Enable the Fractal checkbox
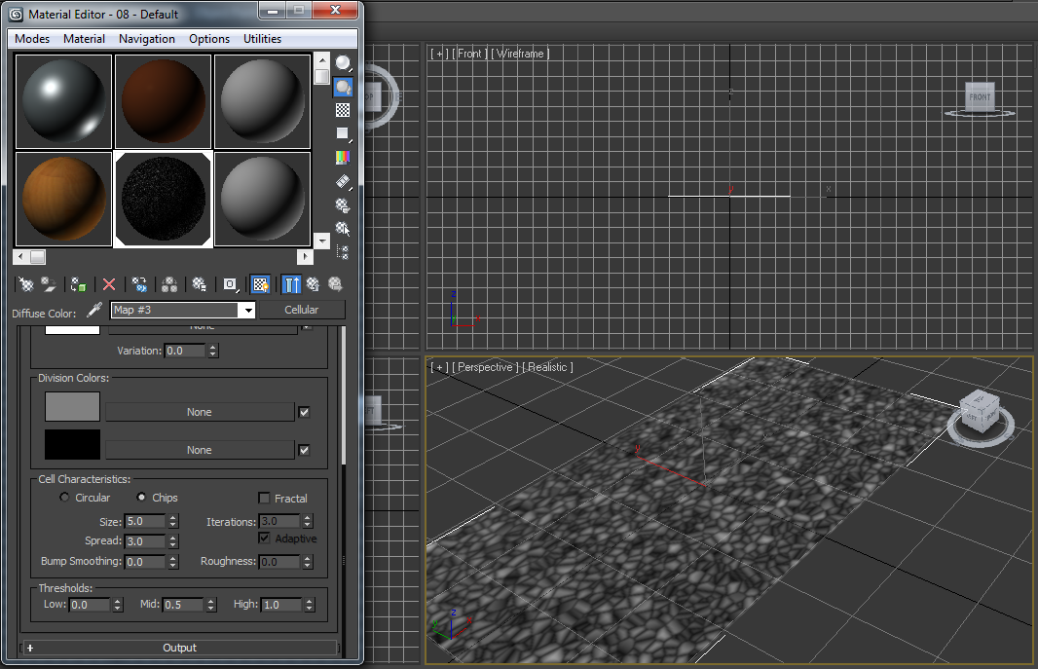The width and height of the screenshot is (1038, 669). click(x=261, y=498)
